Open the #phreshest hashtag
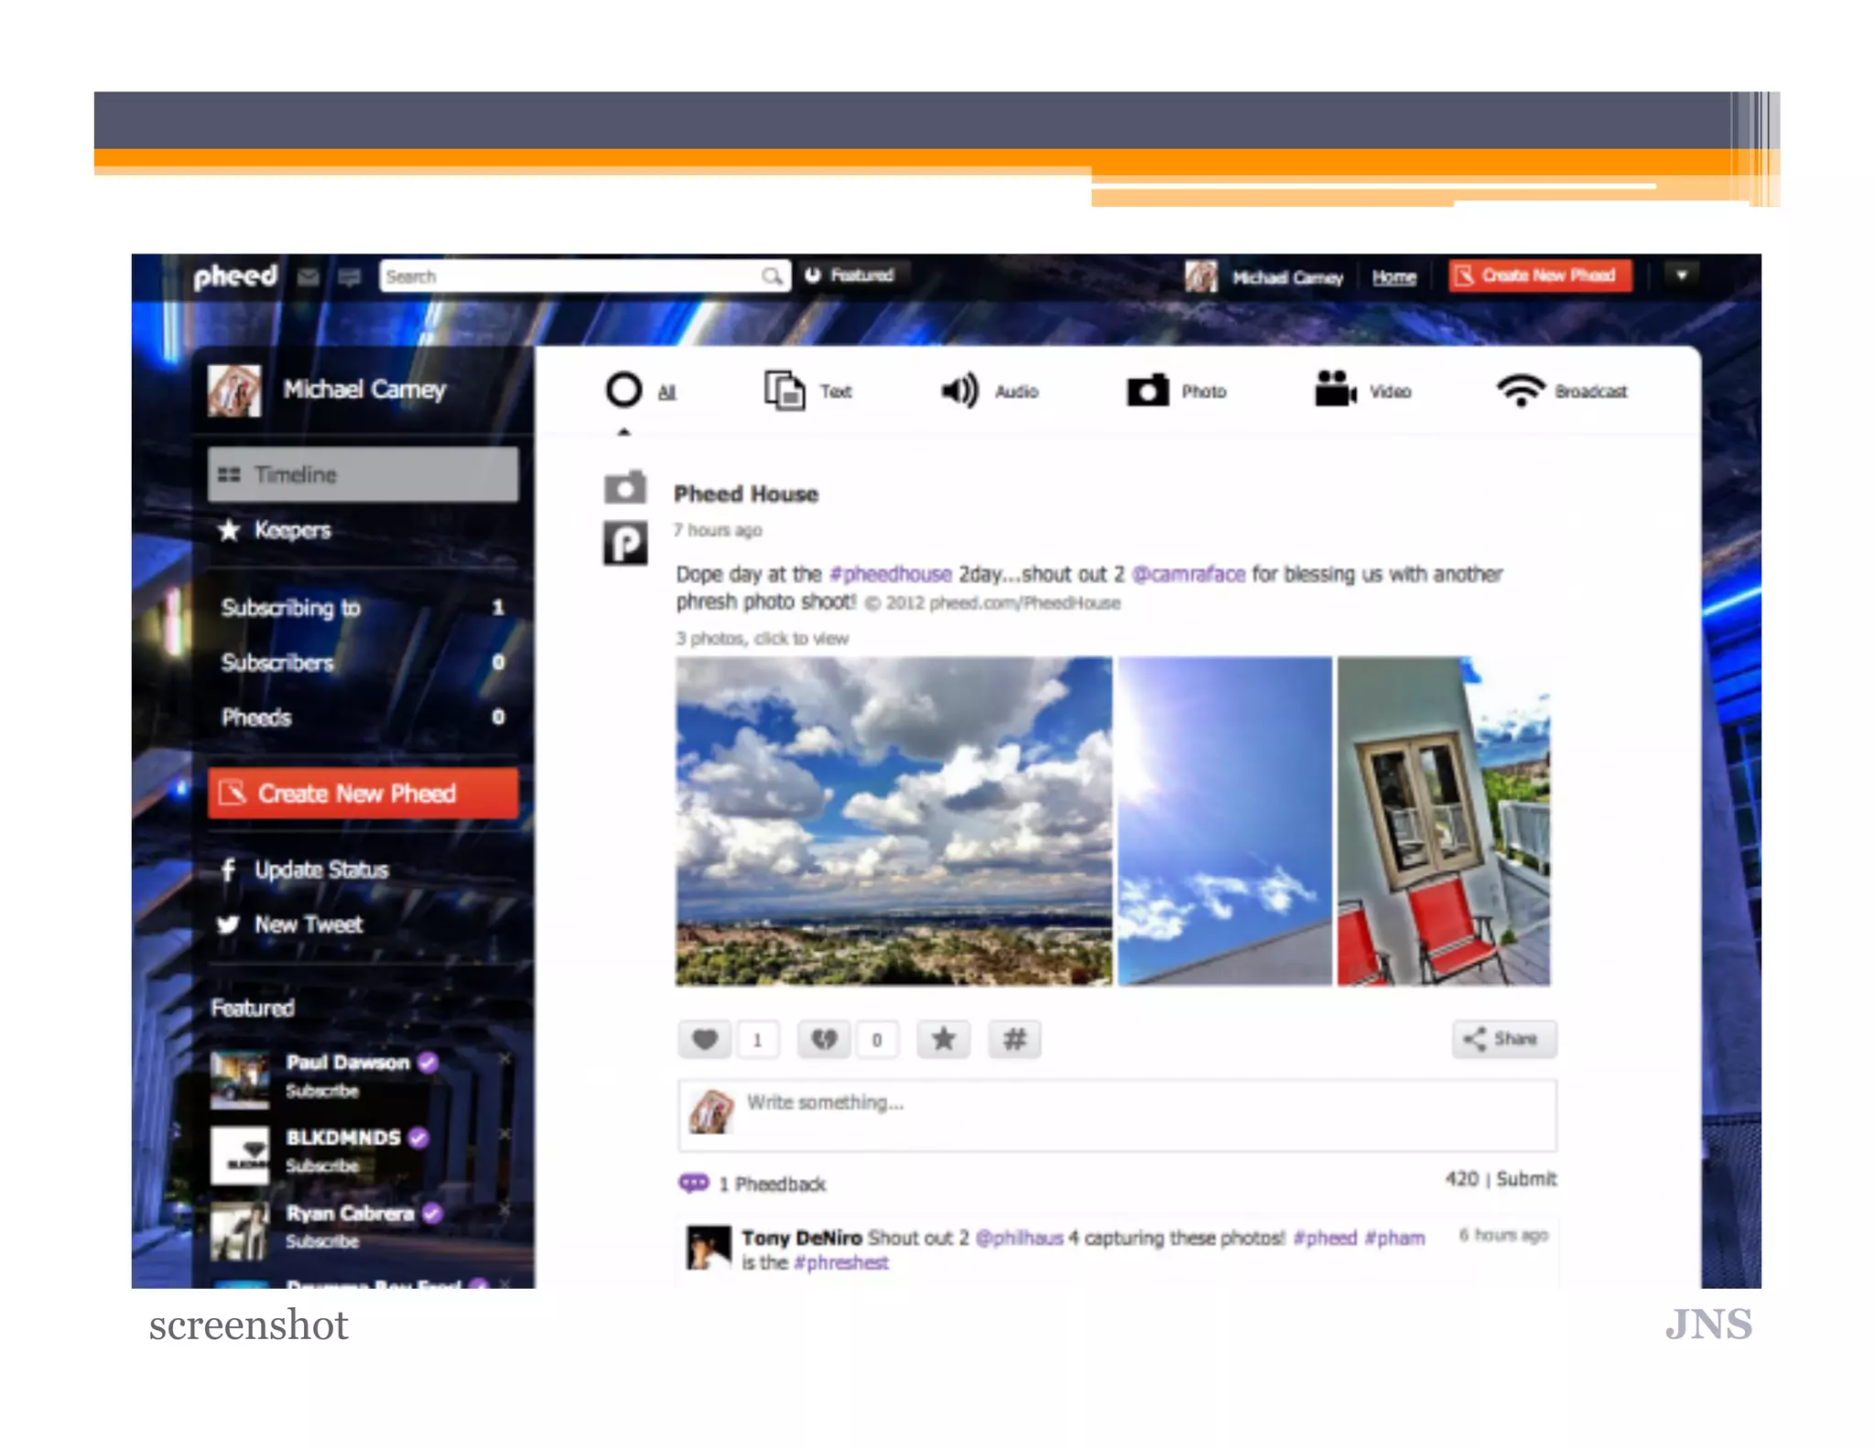This screenshot has height=1448, width=1875. pyautogui.click(x=841, y=1262)
